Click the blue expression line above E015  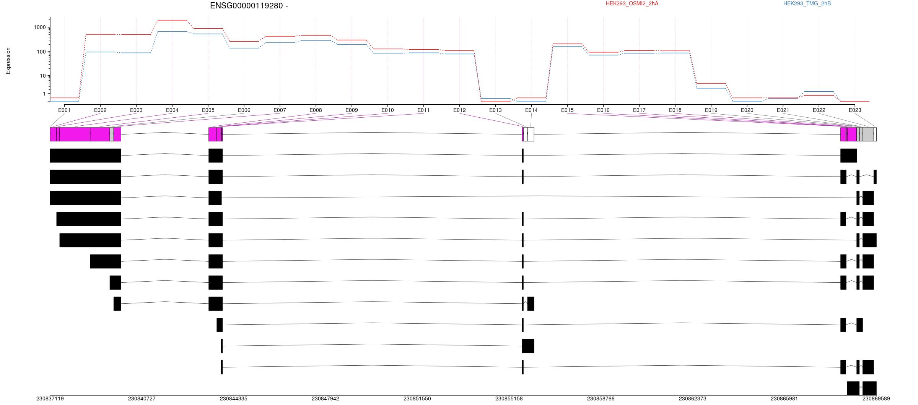pos(567,47)
